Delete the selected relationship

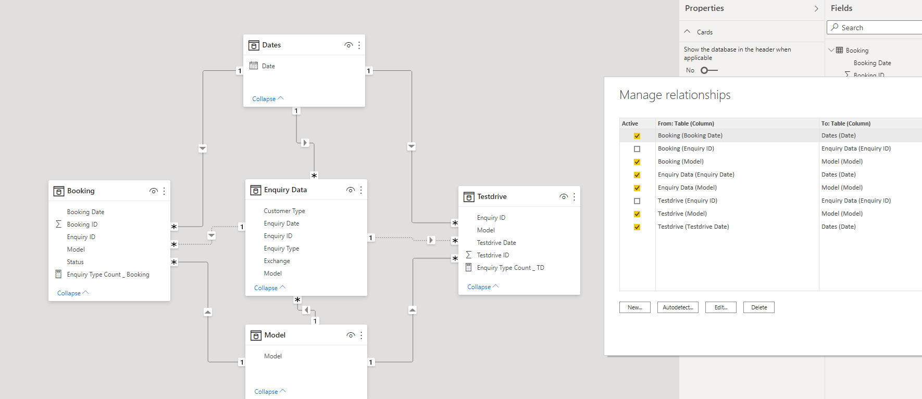pos(759,307)
